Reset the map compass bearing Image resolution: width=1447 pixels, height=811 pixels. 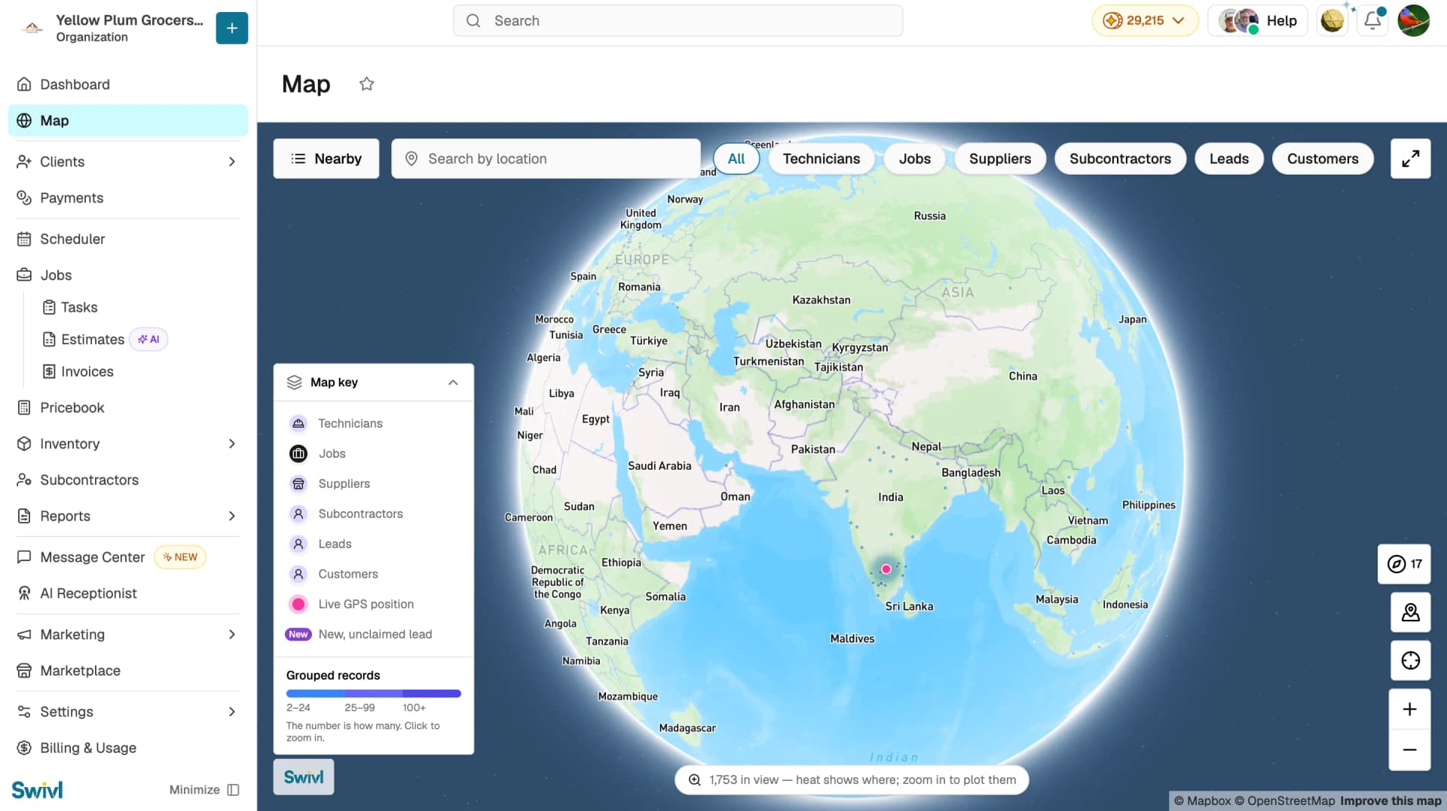coord(1404,564)
